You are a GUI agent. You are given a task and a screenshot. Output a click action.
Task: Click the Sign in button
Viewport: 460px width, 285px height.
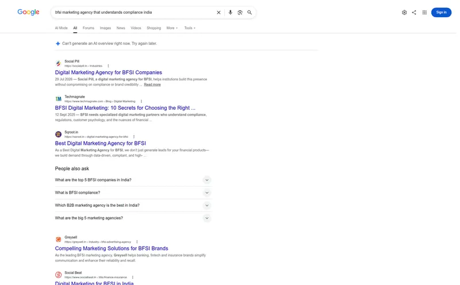[441, 12]
